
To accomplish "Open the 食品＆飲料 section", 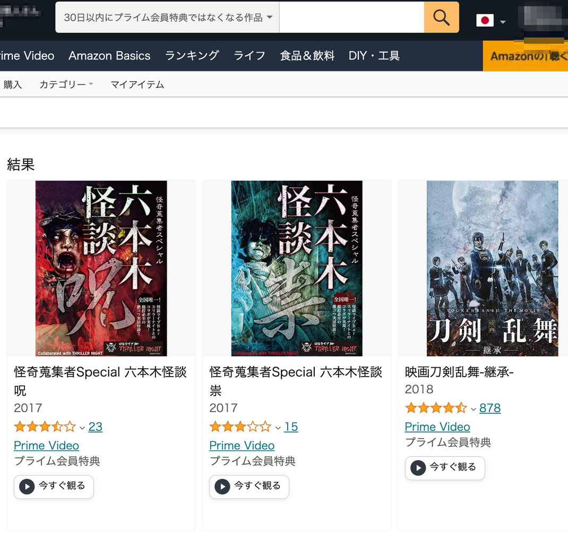I will tap(307, 55).
